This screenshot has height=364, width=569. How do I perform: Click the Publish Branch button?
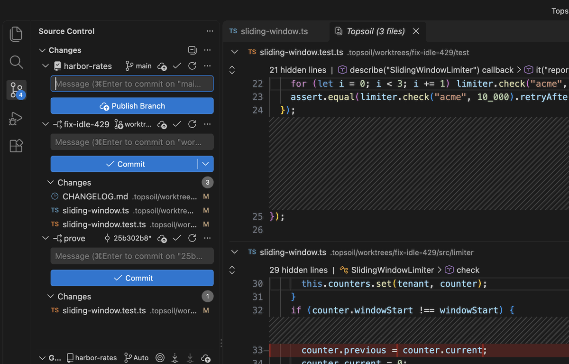(132, 106)
